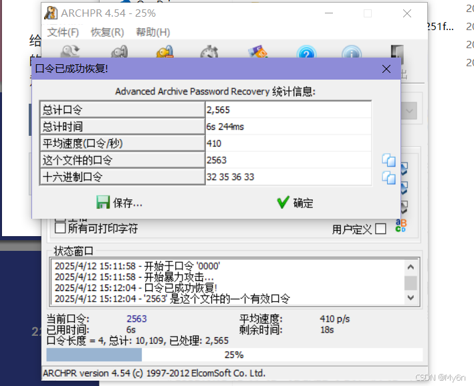Click log line 开始暴力攻击
The height and width of the screenshot is (386, 474).
point(134,277)
